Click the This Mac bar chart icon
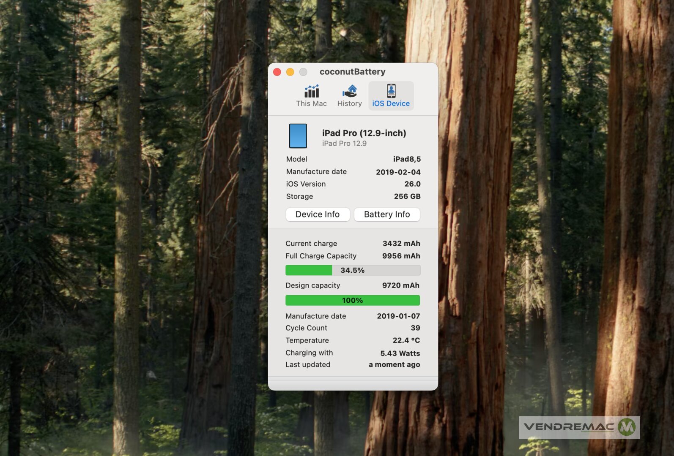The image size is (674, 456). pyautogui.click(x=312, y=91)
